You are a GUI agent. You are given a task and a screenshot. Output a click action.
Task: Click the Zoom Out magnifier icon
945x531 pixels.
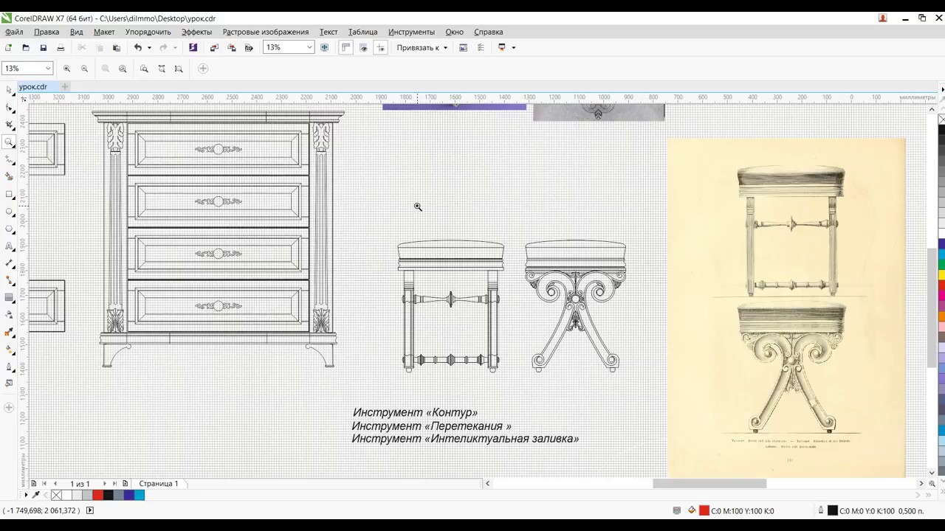(84, 69)
